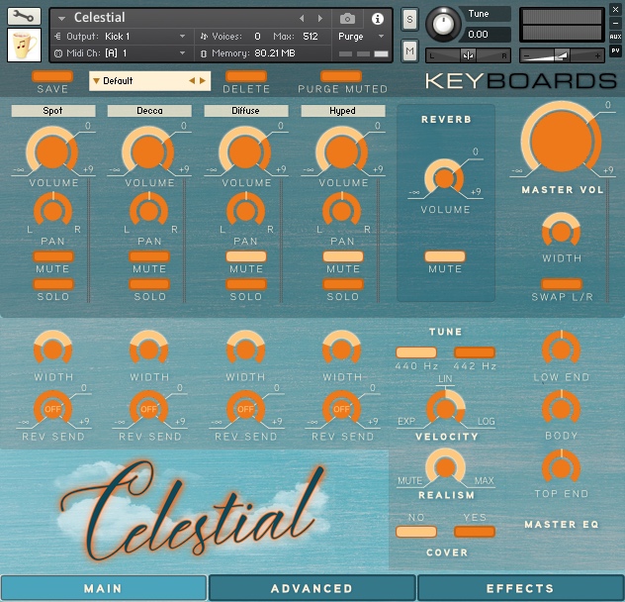Image resolution: width=625 pixels, height=602 pixels.
Task: Mute the Spot microphone channel
Action: (x=53, y=256)
